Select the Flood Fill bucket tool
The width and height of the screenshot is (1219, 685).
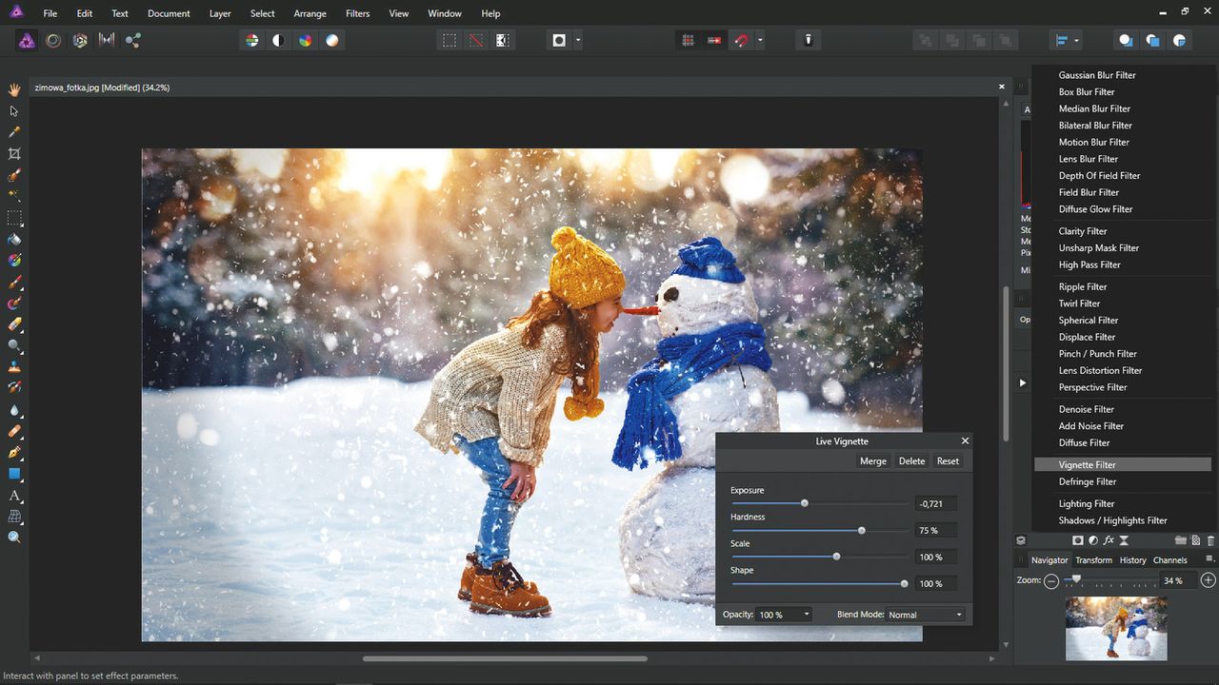pyautogui.click(x=14, y=240)
